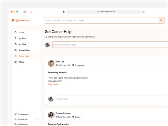Go back with browser back arrow

(31, 12)
